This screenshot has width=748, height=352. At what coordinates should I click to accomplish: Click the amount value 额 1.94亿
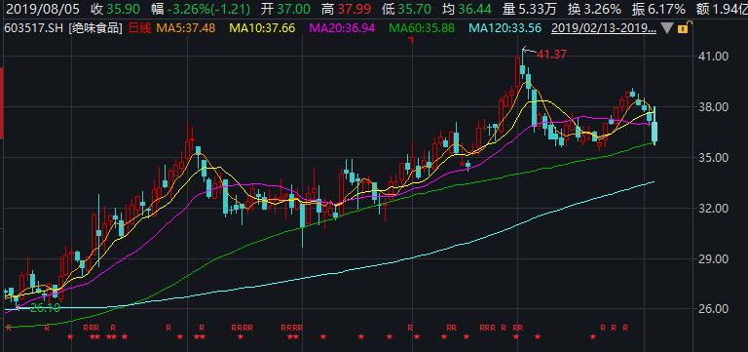tap(722, 9)
